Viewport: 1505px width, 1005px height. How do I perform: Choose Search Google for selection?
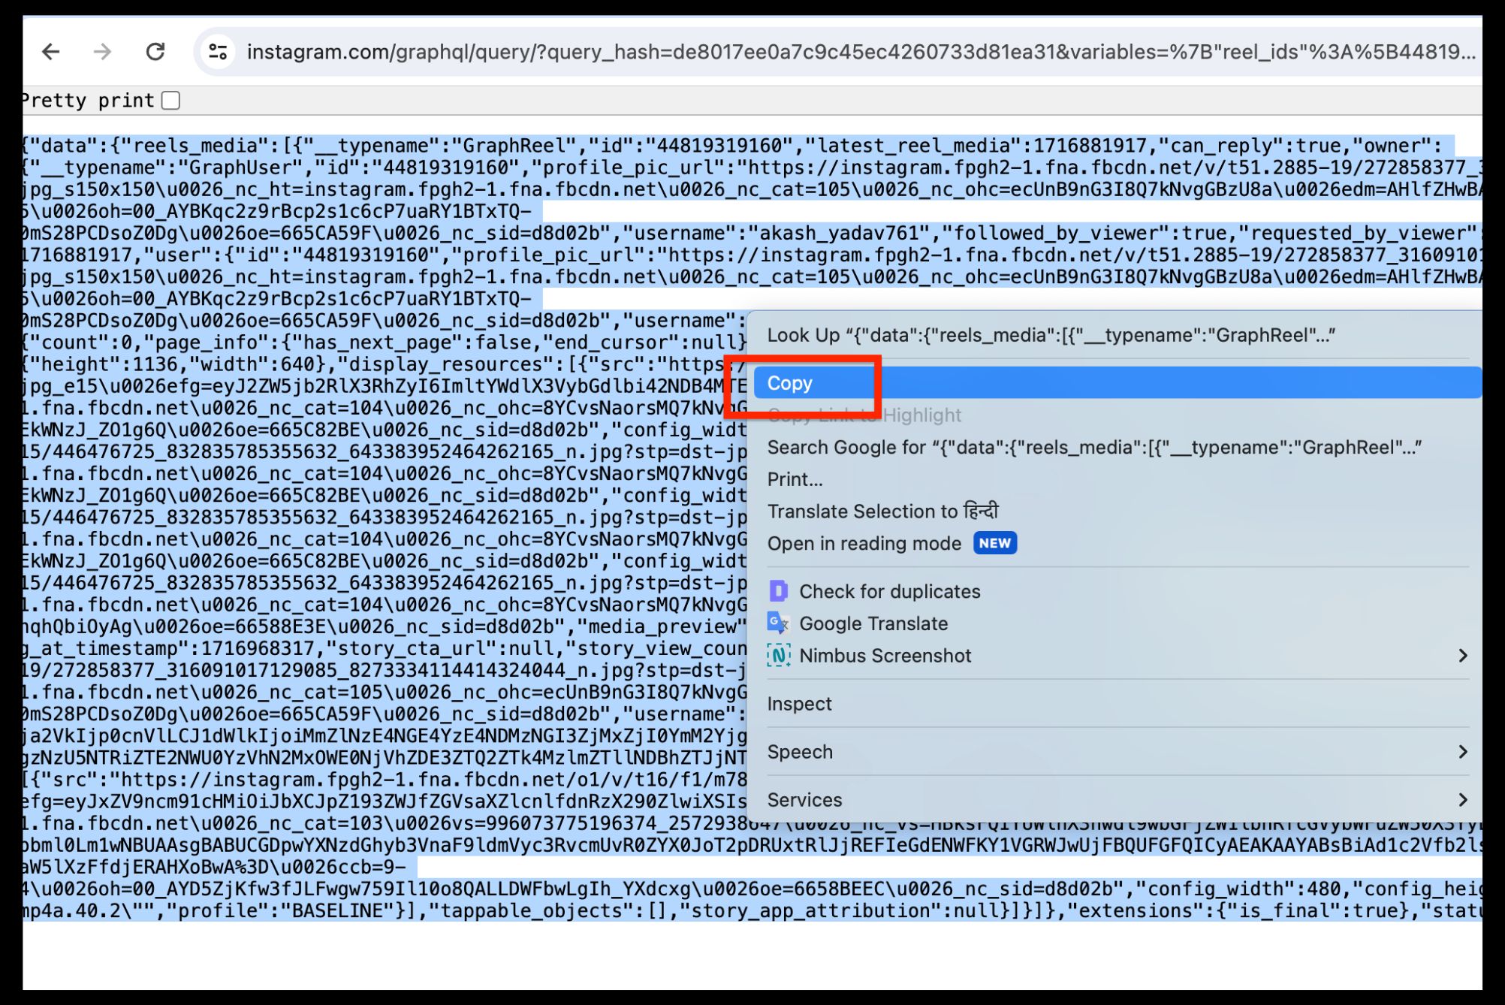(x=1117, y=448)
